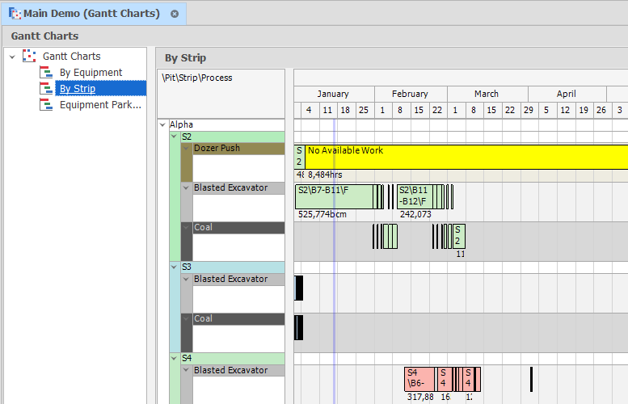Collapse the Alpha pit row

163,125
